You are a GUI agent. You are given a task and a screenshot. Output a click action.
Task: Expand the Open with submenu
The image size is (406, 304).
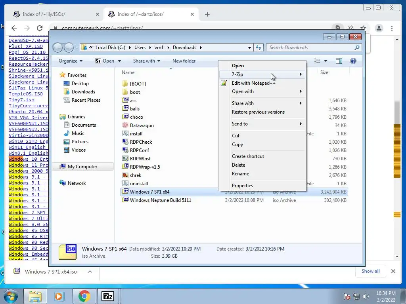(x=262, y=91)
